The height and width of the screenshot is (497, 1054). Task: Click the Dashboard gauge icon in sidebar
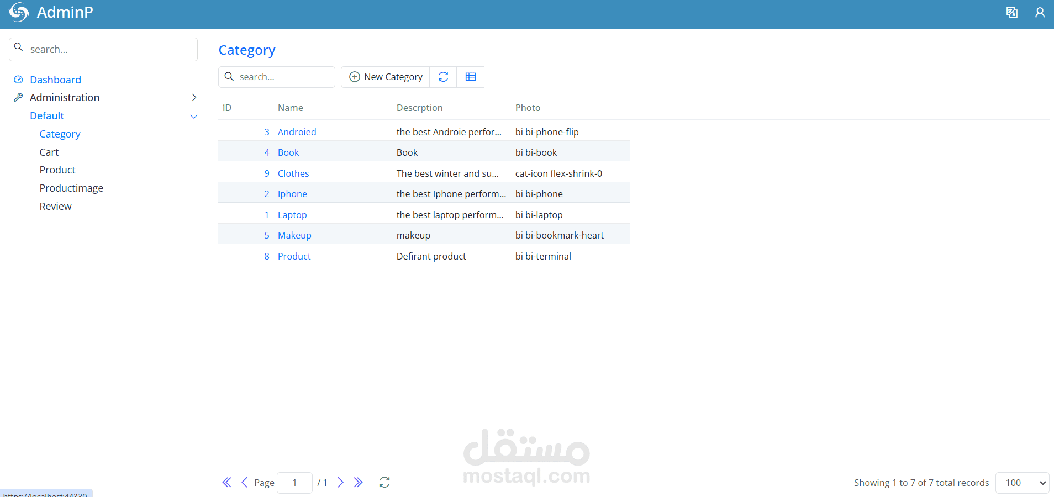click(x=18, y=80)
